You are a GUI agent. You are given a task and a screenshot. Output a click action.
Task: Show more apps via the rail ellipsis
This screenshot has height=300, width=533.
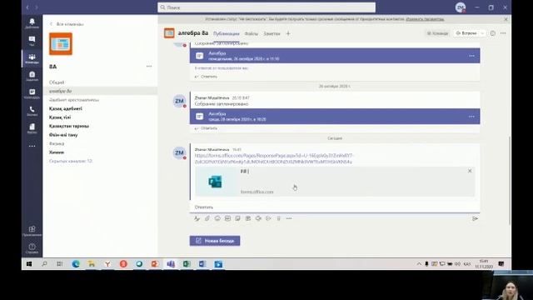pos(32,147)
